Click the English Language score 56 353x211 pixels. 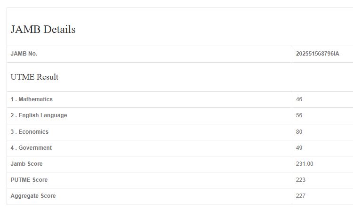pyautogui.click(x=299, y=115)
